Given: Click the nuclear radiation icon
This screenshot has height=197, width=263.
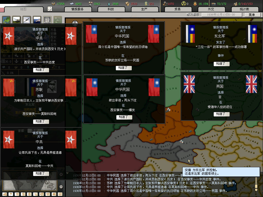Looking at the screenshot, I should tap(184, 4).
